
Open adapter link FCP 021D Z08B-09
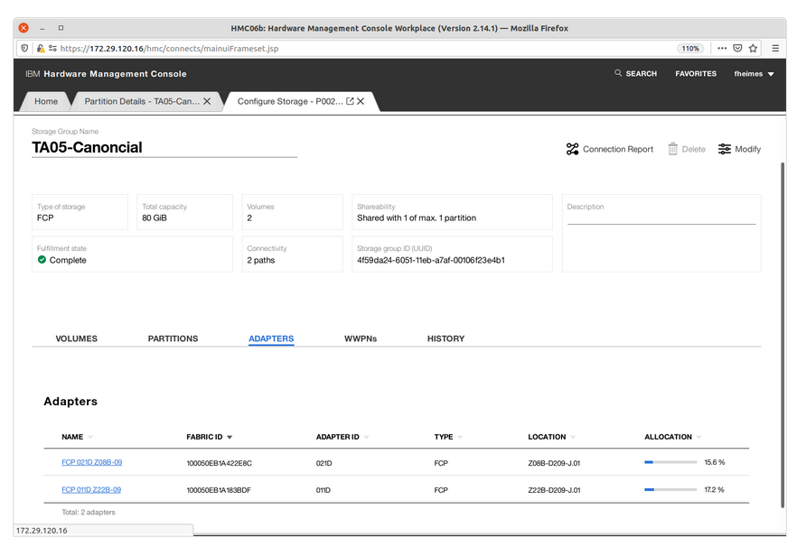tap(91, 462)
